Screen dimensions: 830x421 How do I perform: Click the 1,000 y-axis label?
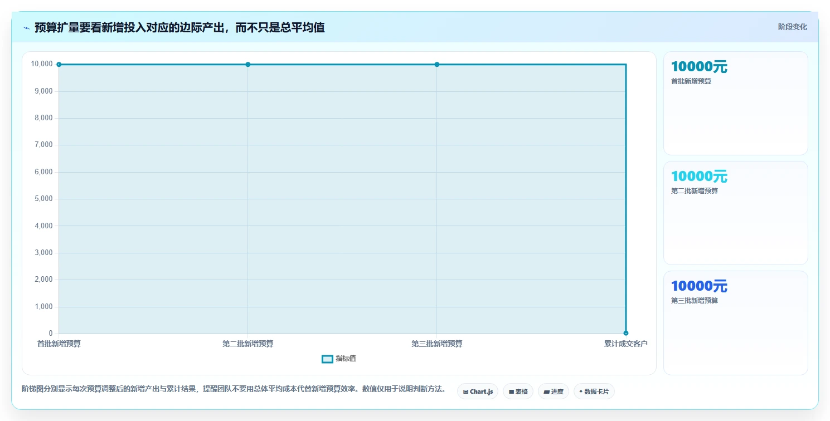click(x=43, y=306)
